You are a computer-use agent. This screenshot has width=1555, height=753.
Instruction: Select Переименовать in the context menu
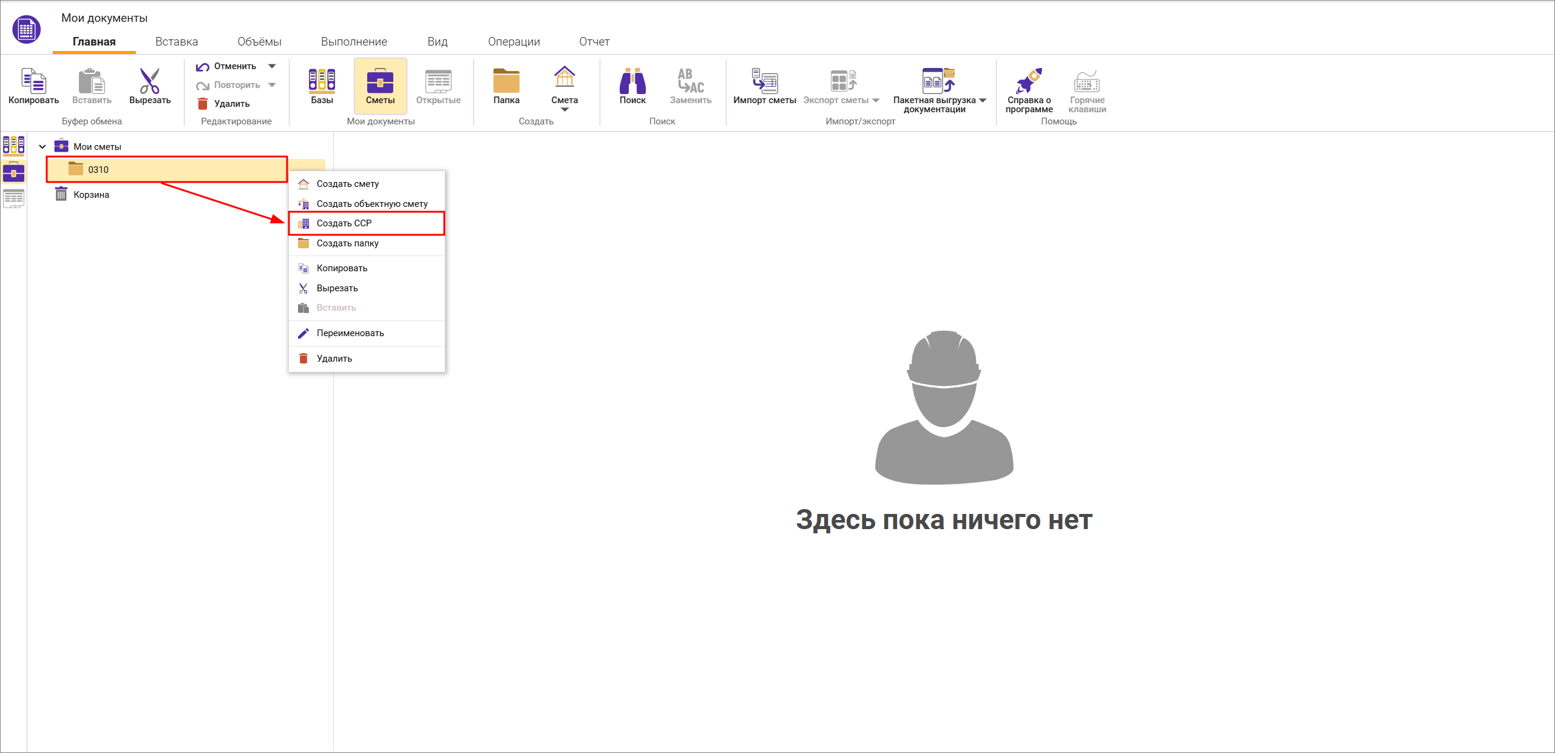350,333
